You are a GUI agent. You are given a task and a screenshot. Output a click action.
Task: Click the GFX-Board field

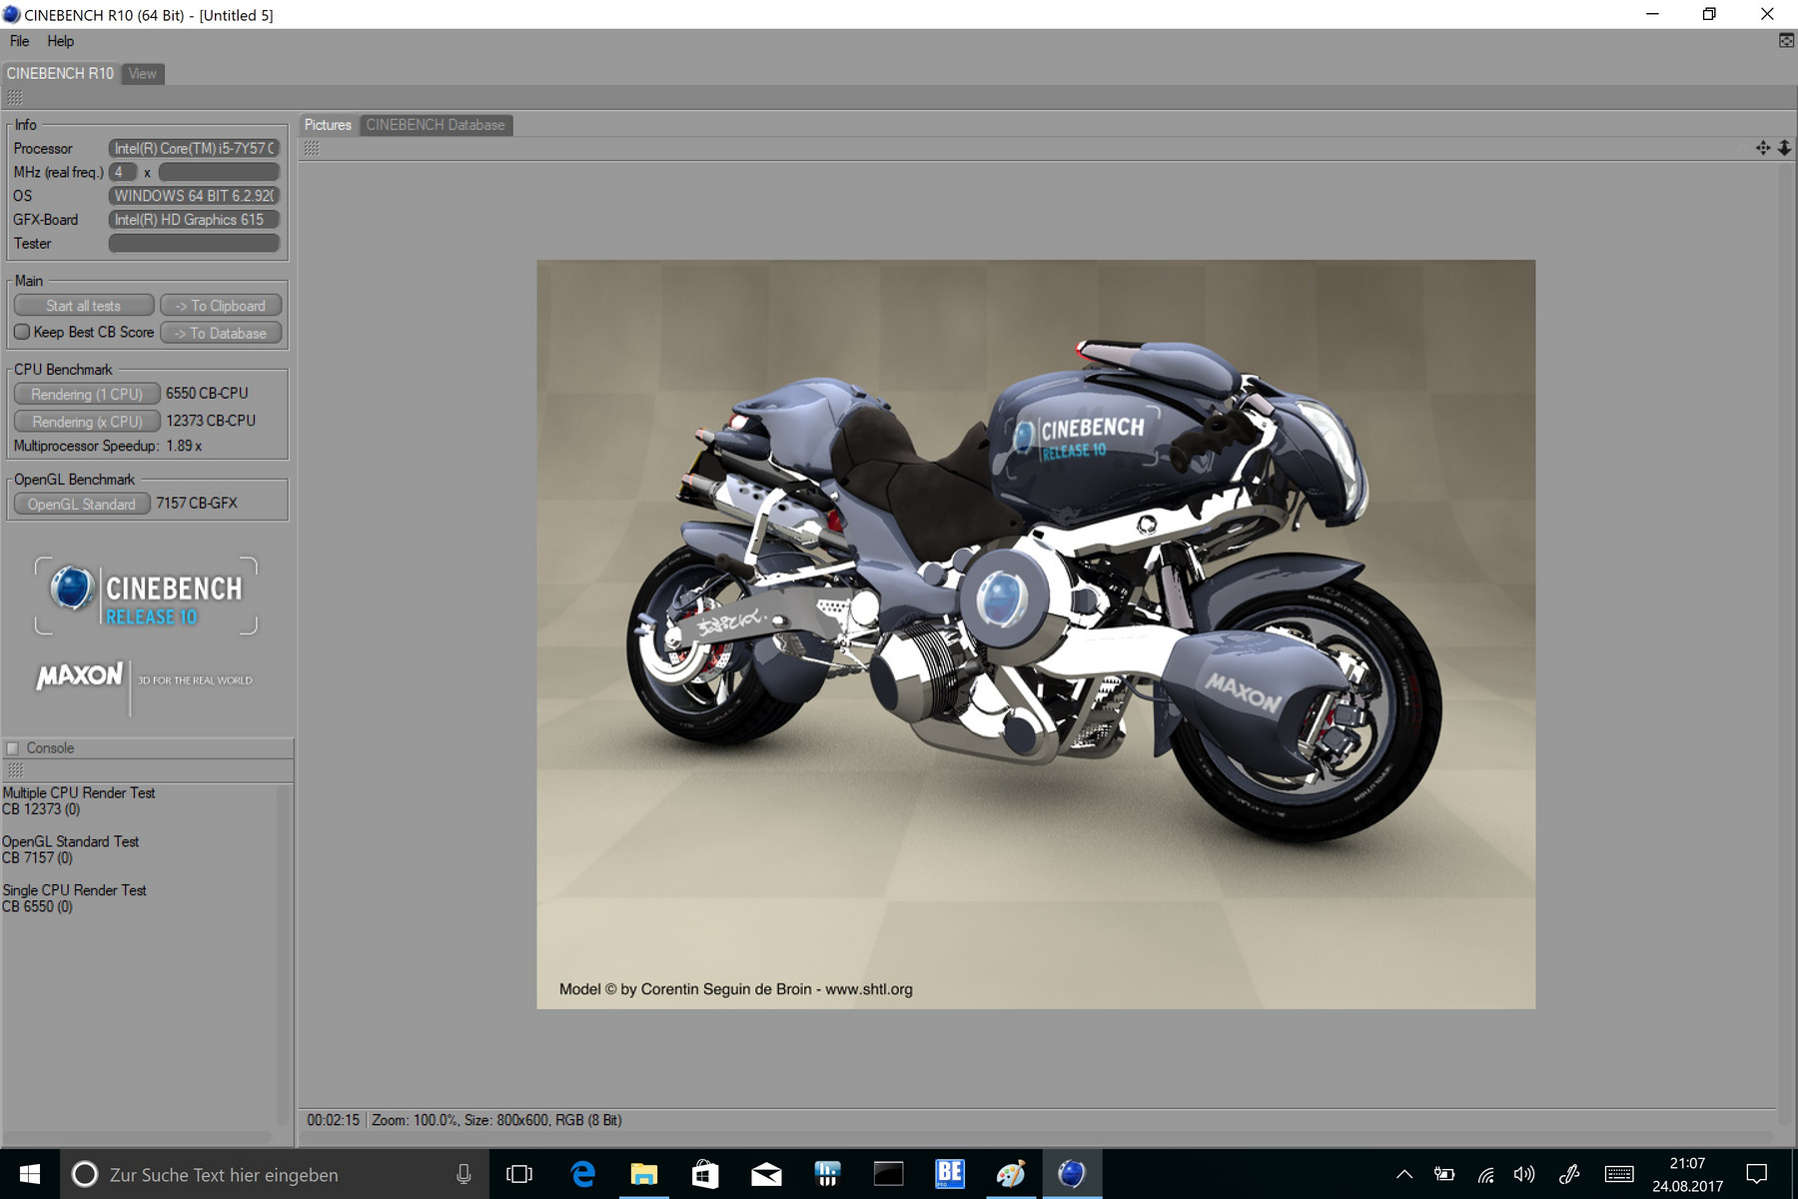click(x=194, y=220)
